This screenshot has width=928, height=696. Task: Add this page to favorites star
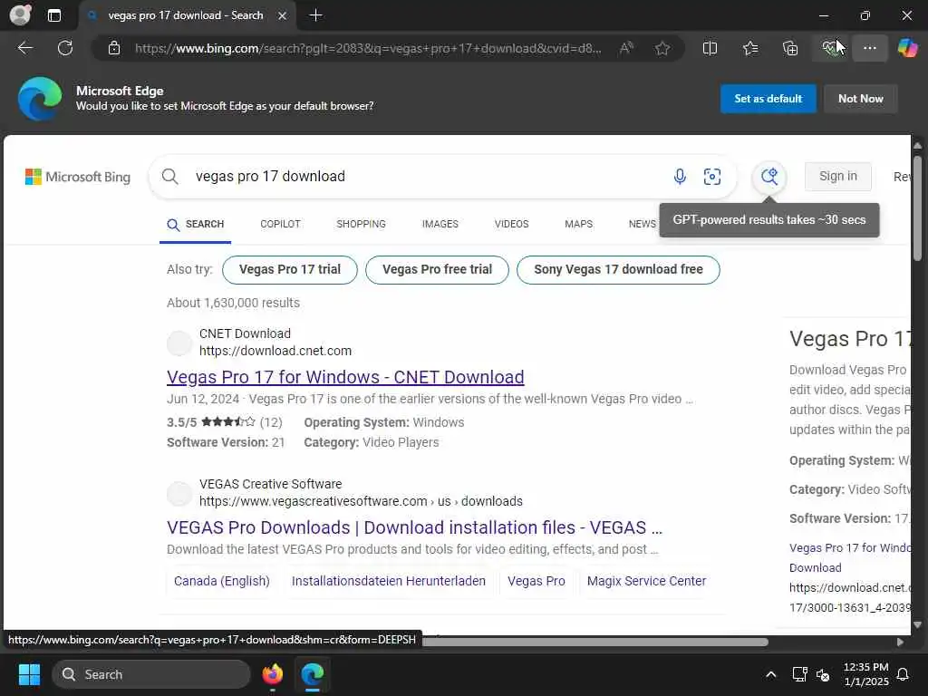662,48
